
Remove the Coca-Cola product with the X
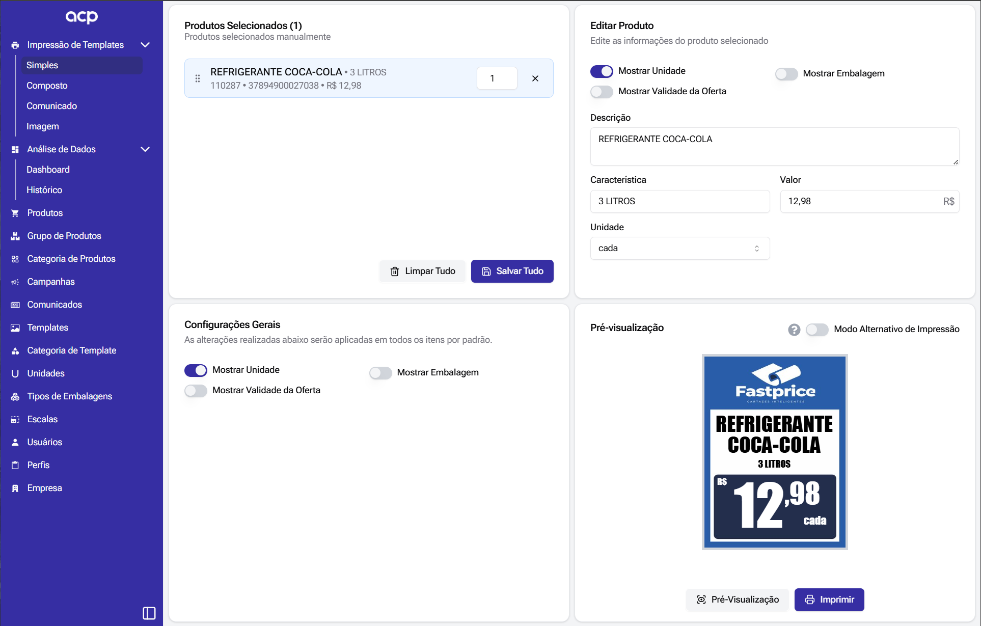(x=535, y=78)
